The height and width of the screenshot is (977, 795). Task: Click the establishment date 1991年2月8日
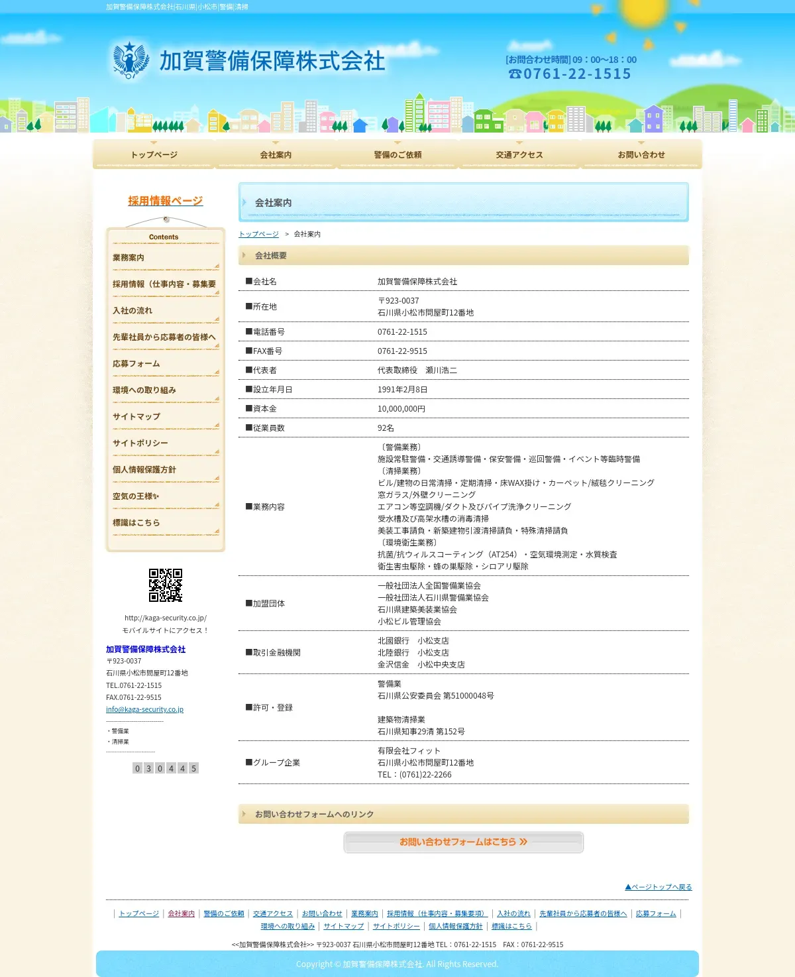point(403,390)
